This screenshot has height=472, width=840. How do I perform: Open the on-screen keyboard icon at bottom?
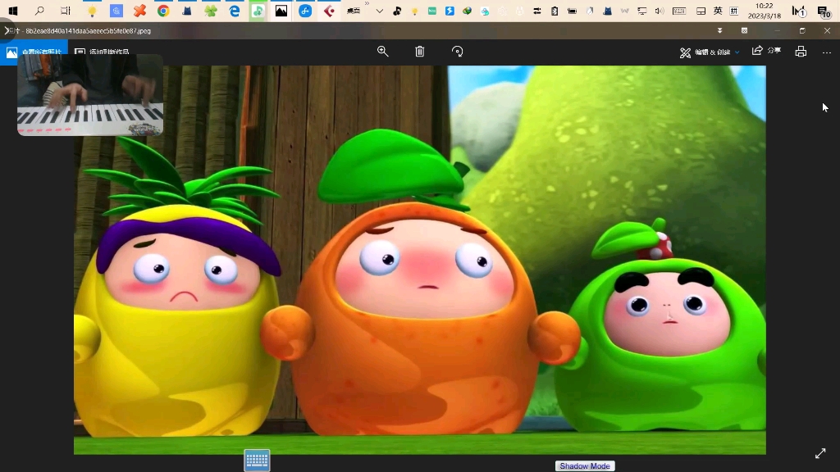click(x=257, y=461)
